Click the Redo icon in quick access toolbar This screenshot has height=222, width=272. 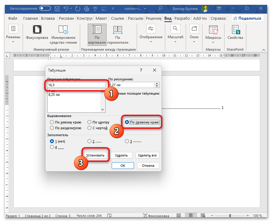[x=77, y=8]
